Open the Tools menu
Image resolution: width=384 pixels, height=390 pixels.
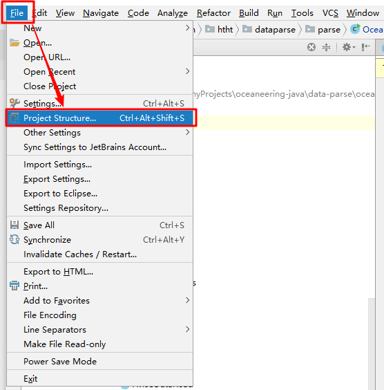303,13
